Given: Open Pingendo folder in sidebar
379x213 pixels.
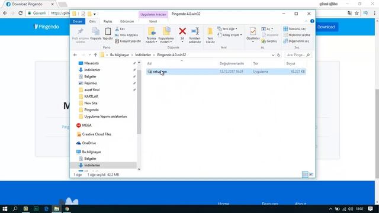Looking at the screenshot, I should click(x=91, y=110).
